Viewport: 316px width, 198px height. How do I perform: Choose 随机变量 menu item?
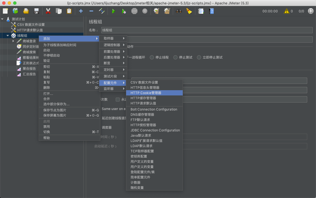point(154,188)
